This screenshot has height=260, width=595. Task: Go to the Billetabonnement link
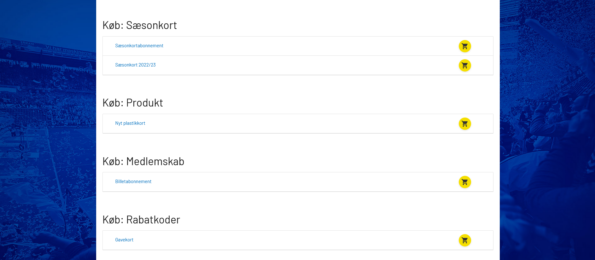point(133,182)
